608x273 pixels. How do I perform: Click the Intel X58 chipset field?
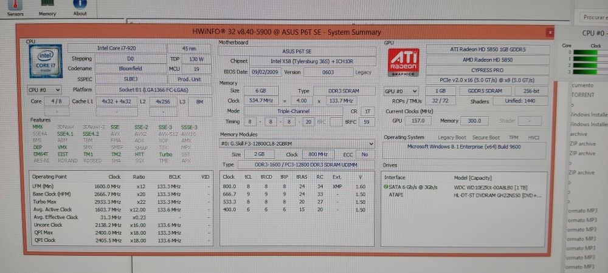(313, 61)
